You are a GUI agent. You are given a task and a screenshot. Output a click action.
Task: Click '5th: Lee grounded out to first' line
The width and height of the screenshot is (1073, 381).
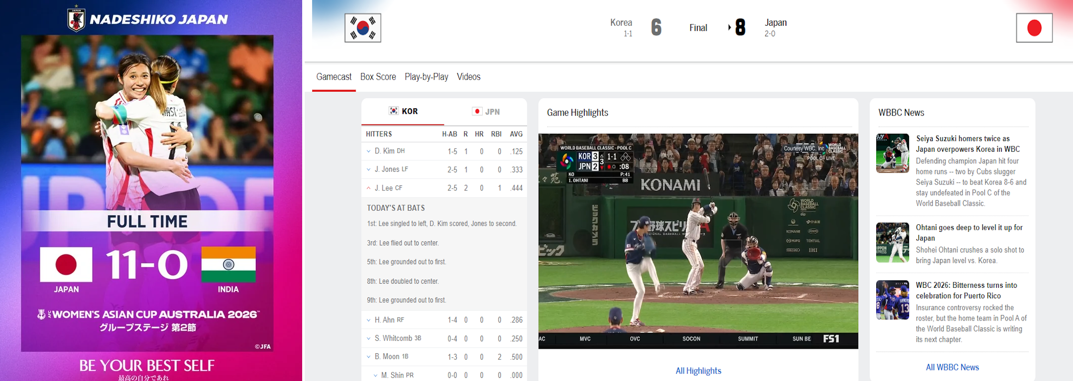(x=407, y=262)
